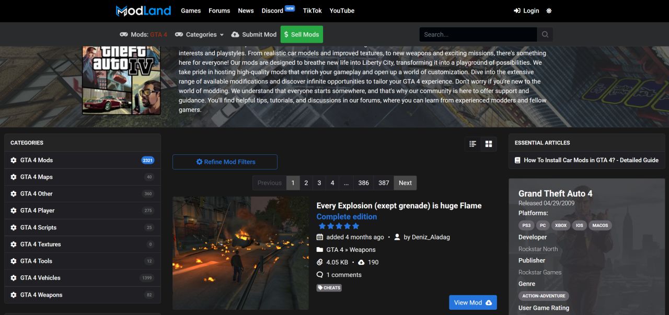
Task: Go to pagination page 4
Action: [332, 183]
